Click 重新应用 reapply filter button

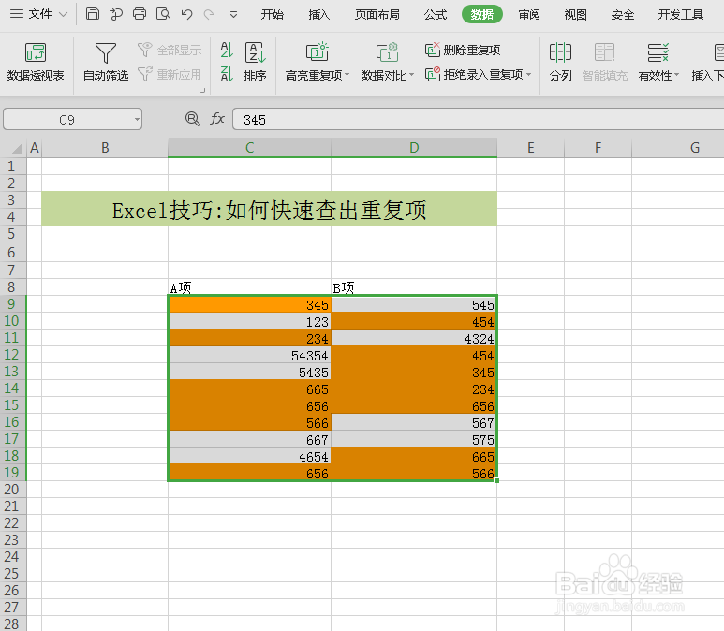(170, 74)
